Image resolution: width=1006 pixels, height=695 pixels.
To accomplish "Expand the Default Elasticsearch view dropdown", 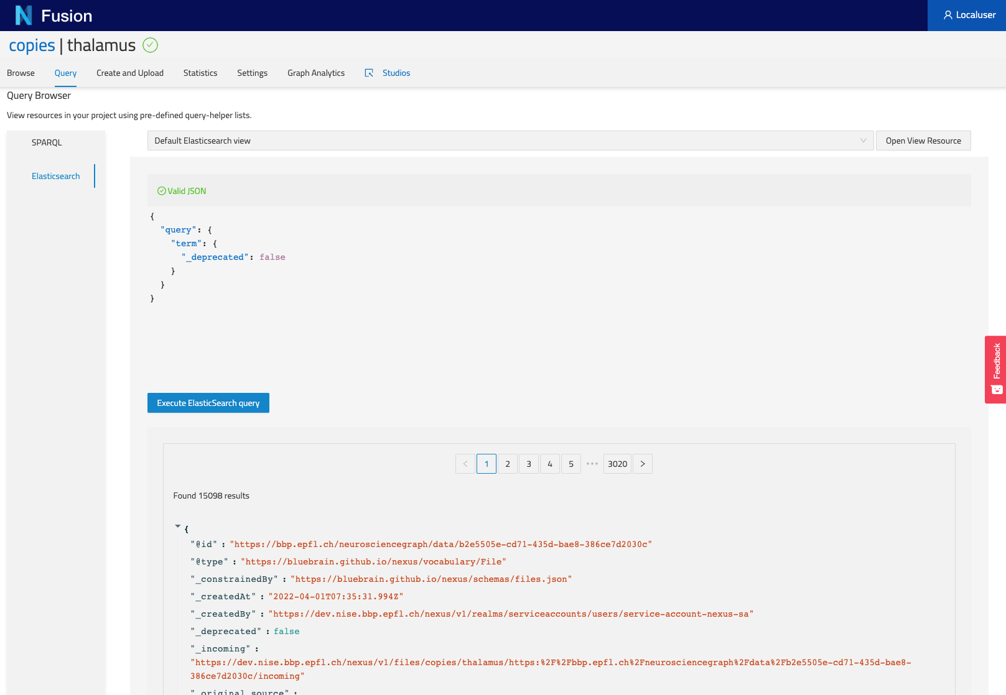I will [510, 140].
